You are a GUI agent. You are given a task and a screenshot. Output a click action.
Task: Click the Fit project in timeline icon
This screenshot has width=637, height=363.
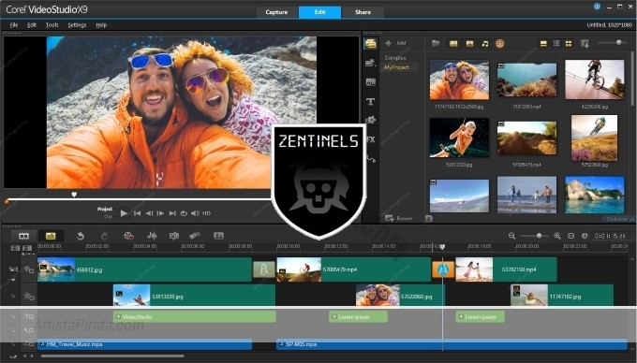570,236
